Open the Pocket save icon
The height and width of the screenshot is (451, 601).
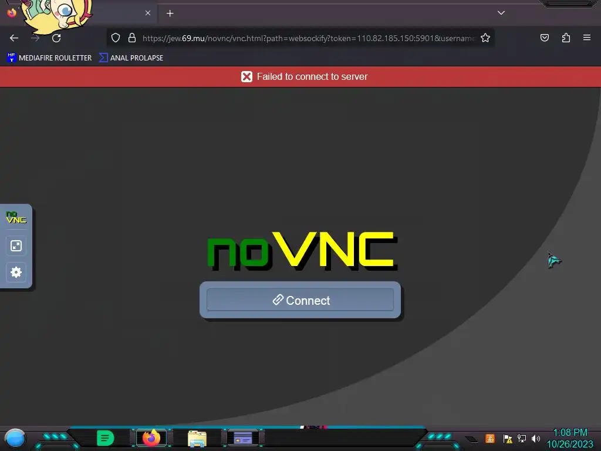[544, 38]
